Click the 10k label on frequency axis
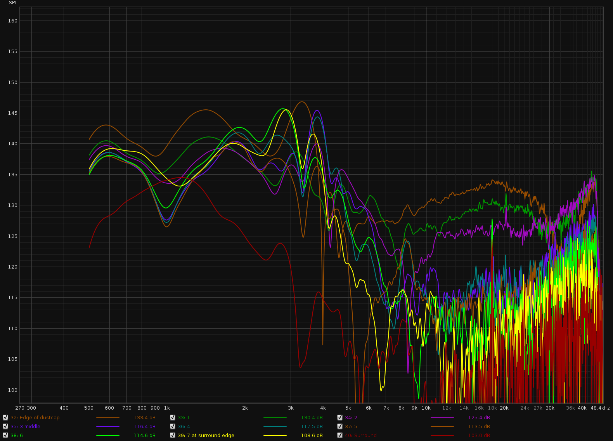This screenshot has width=613, height=441. pos(426,408)
